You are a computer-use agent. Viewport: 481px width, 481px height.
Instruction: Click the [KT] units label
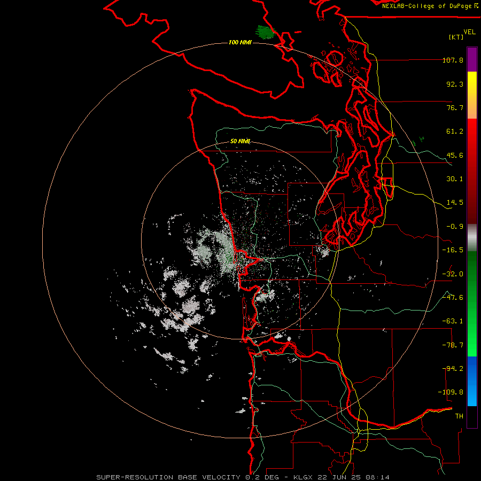456,37
